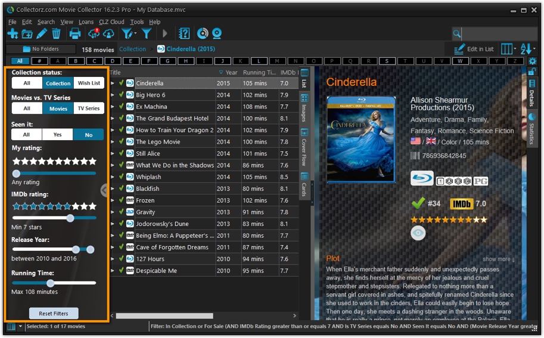544x338 pixels.
Task: Expand the Cinderella row arrow
Action: [113, 83]
